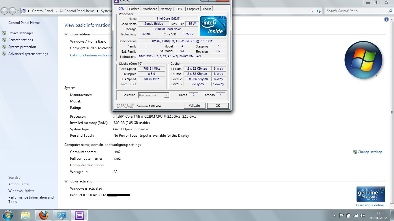Switch to Caches tab in CPU-Z
Viewport: 394px width, 221px height.
[x=134, y=9]
